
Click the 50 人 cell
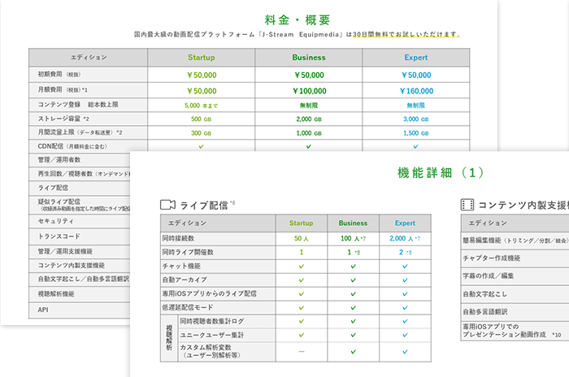point(302,238)
